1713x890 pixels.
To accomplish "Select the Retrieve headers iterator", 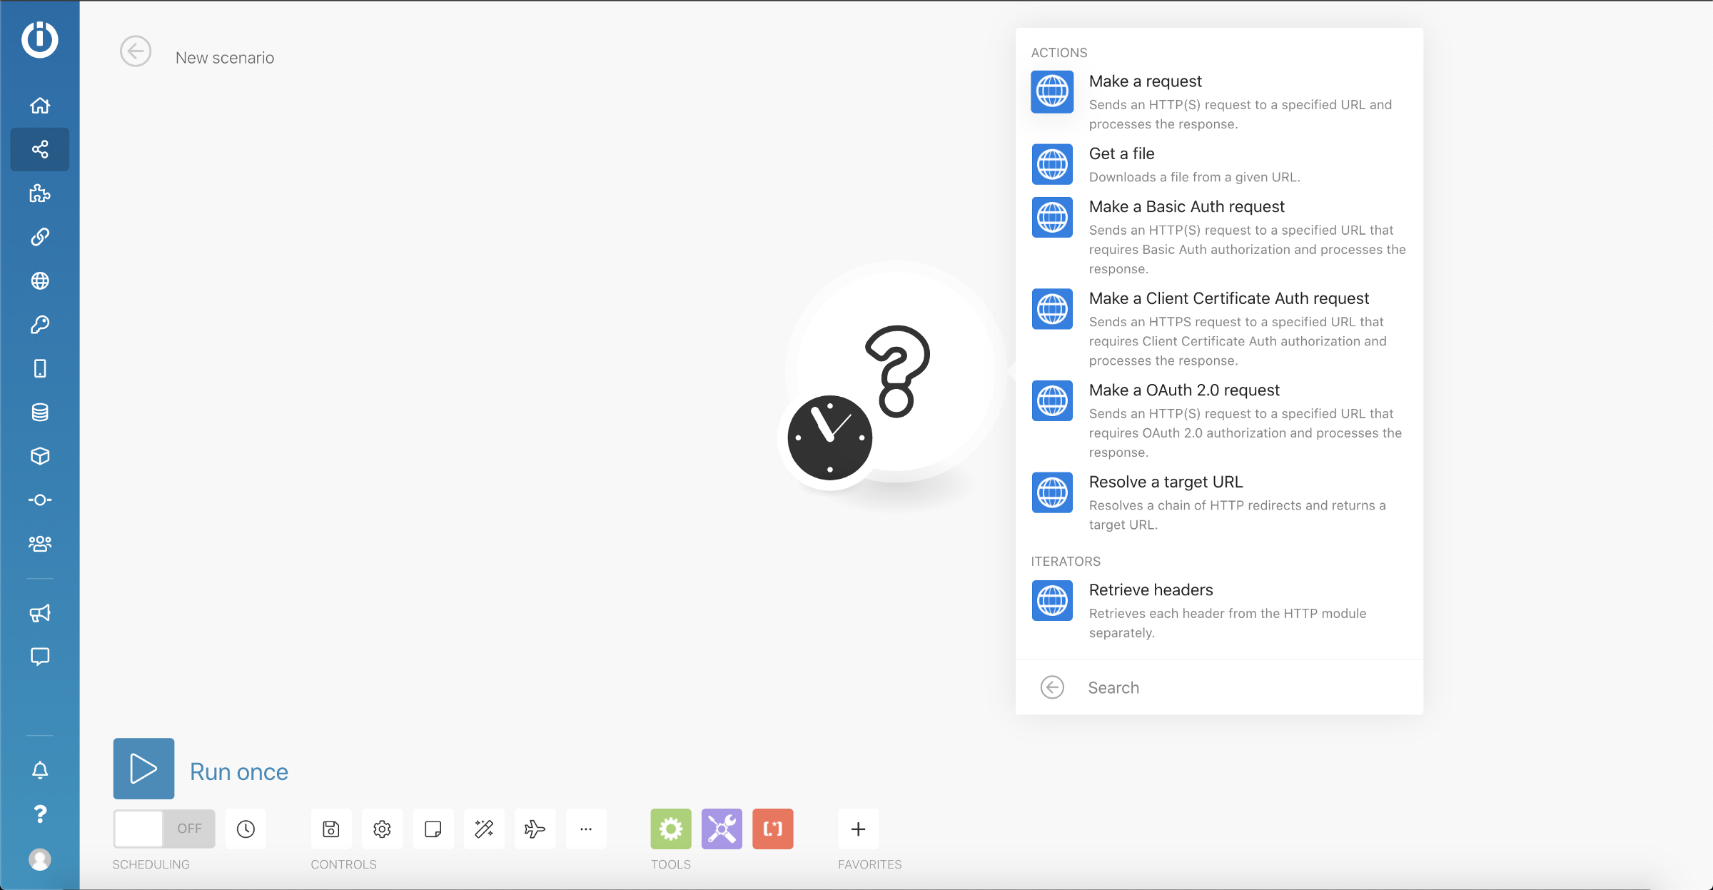I will coord(1151,590).
